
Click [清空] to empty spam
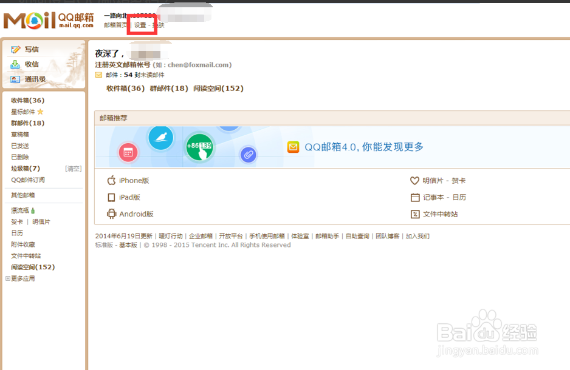(74, 169)
